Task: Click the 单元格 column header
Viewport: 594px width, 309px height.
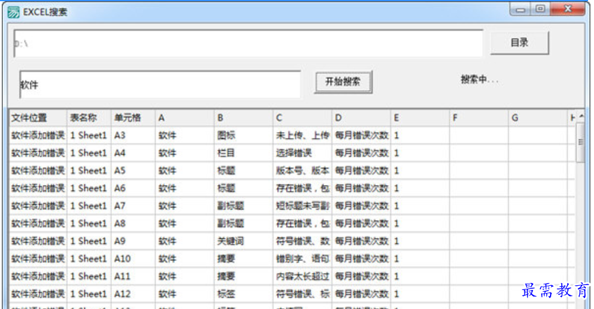Action: 133,117
